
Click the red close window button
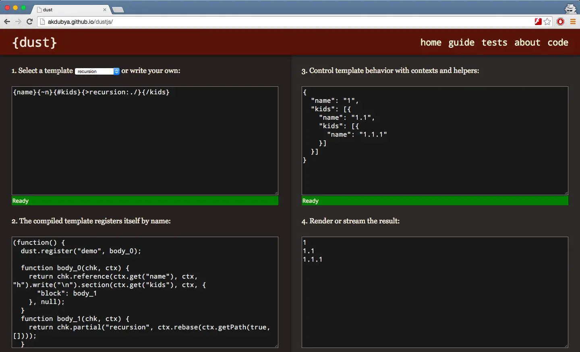click(7, 8)
